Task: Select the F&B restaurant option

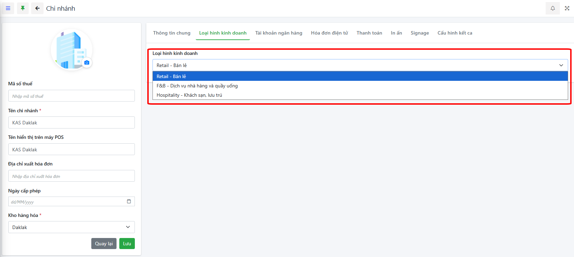Action: click(197, 86)
